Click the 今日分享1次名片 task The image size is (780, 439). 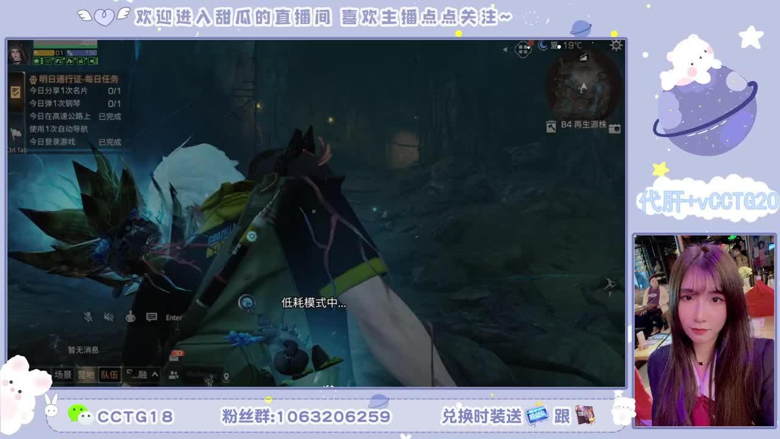(x=58, y=90)
